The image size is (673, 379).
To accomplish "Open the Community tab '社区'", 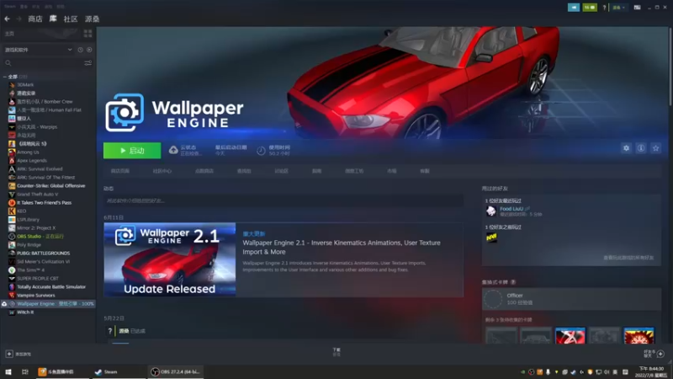I will (x=71, y=19).
